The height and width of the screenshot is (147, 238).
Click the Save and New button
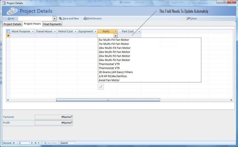(x=69, y=18)
